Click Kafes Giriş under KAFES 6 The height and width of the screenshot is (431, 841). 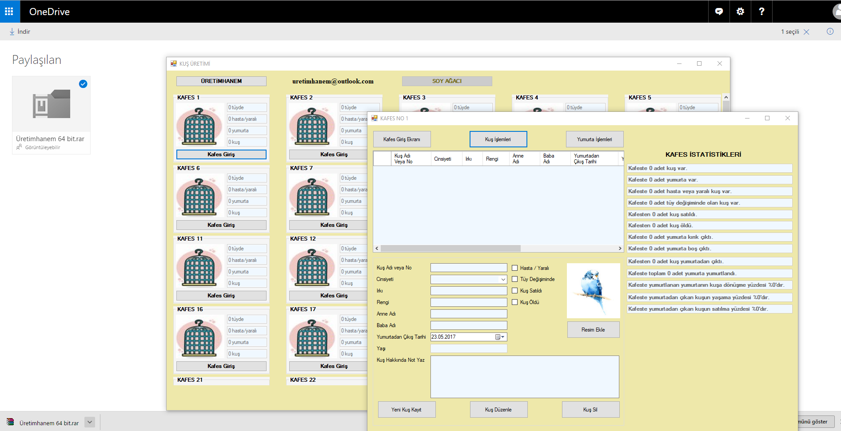coord(221,225)
